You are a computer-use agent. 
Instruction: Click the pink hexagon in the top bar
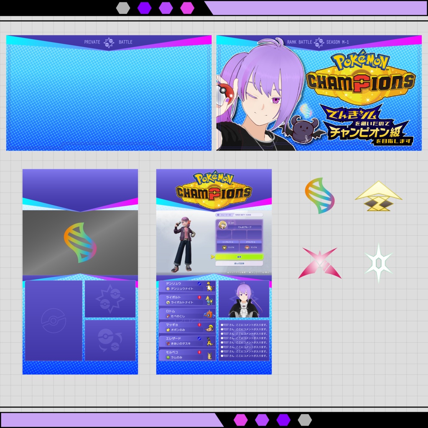(187, 8)
